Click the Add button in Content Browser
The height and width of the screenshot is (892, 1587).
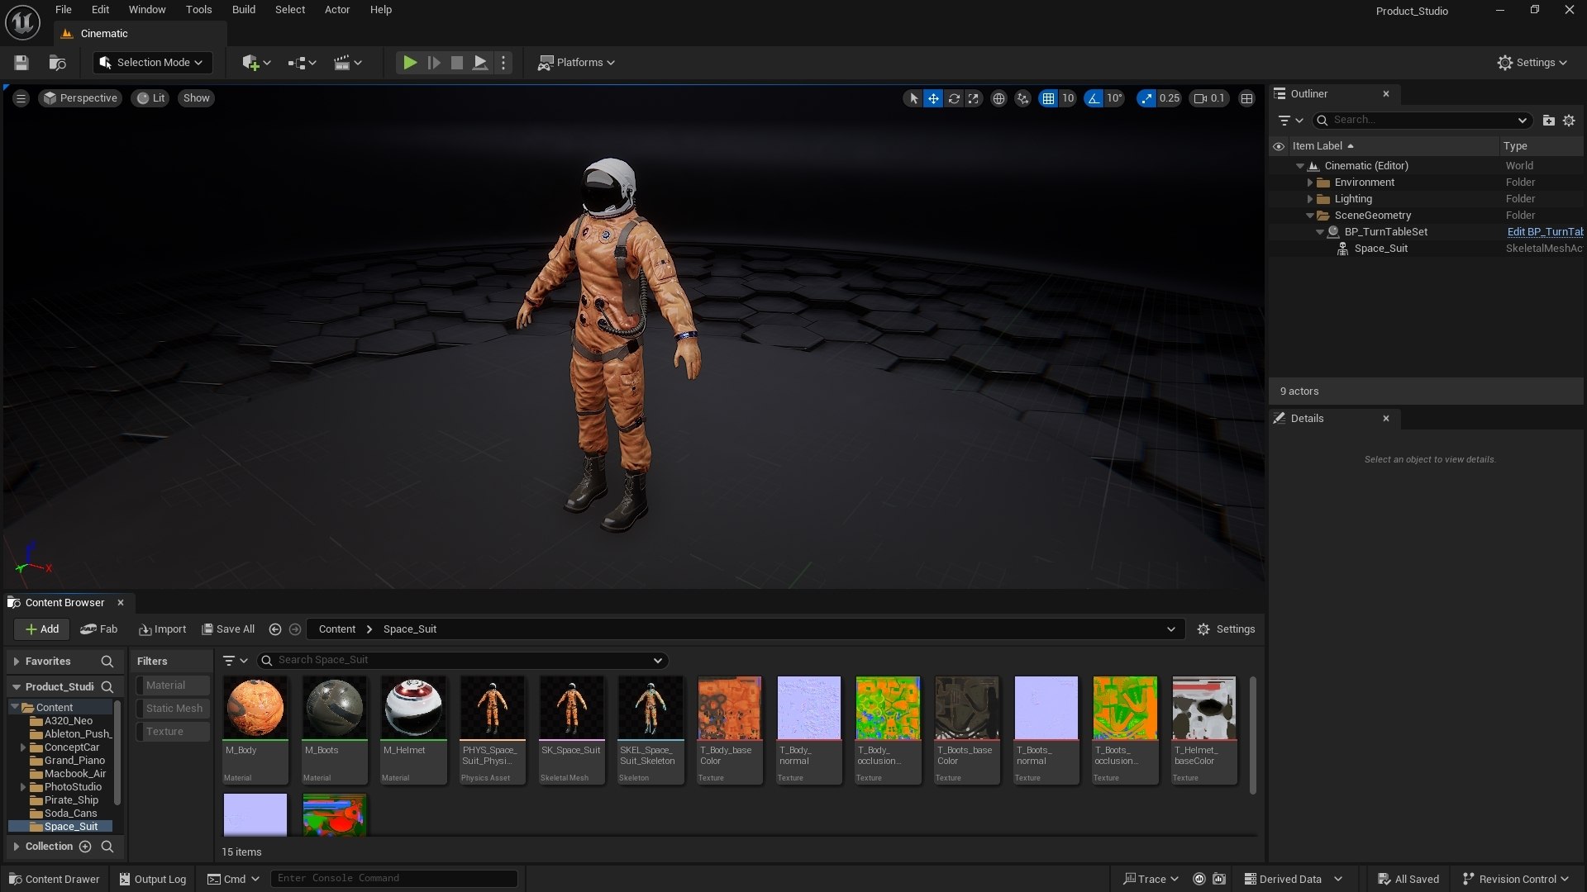click(x=41, y=629)
